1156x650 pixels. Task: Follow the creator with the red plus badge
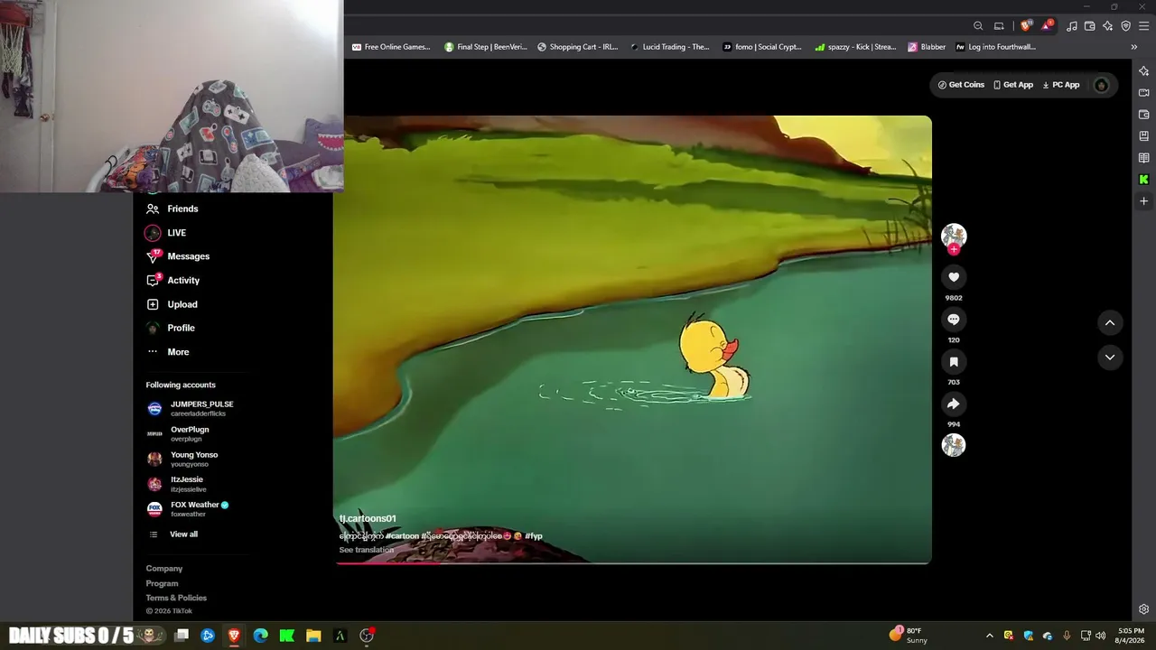click(x=954, y=249)
